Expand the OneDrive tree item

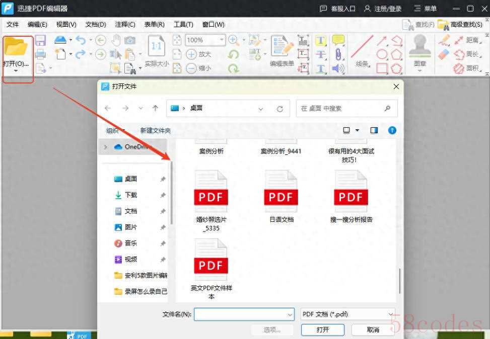(106, 147)
